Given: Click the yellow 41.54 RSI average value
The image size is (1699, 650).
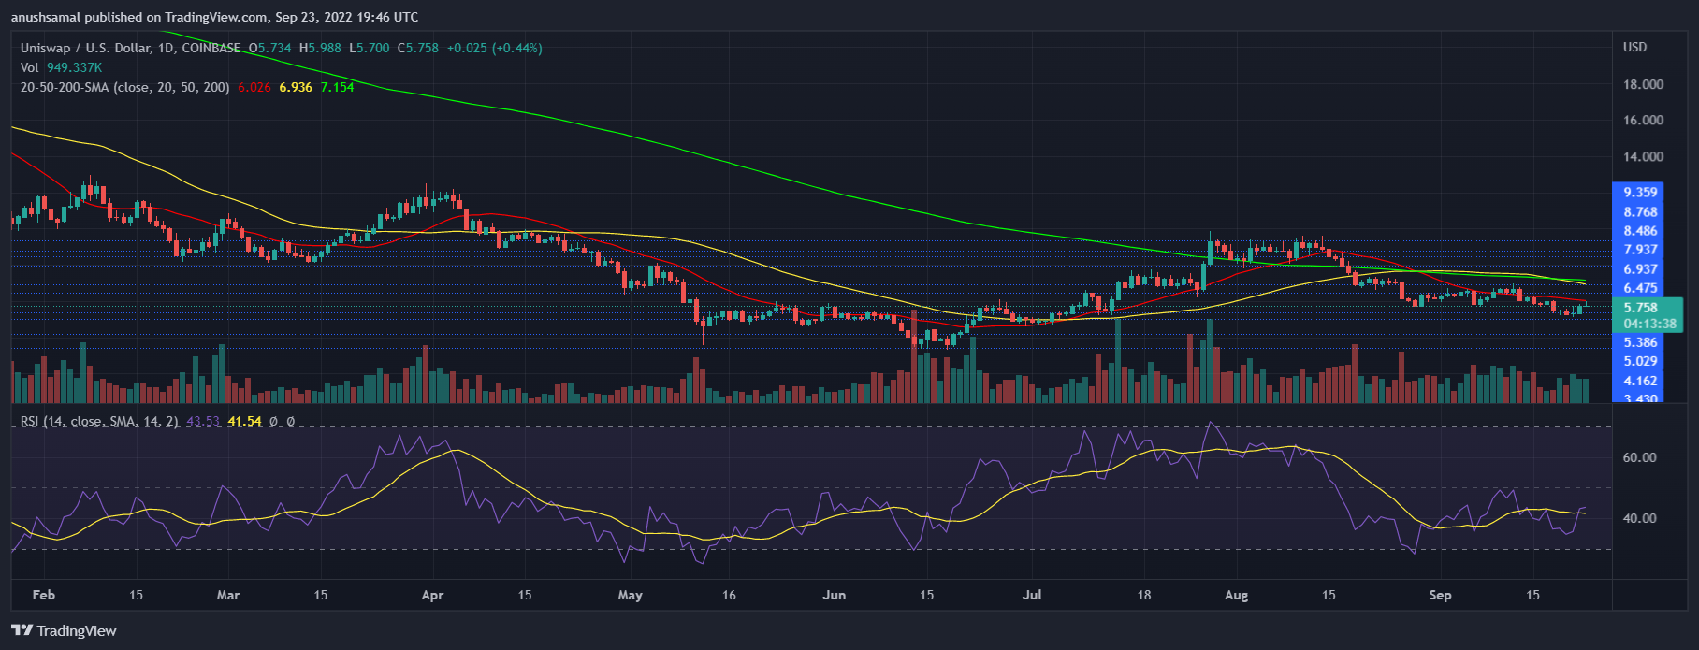Looking at the screenshot, I should [244, 422].
